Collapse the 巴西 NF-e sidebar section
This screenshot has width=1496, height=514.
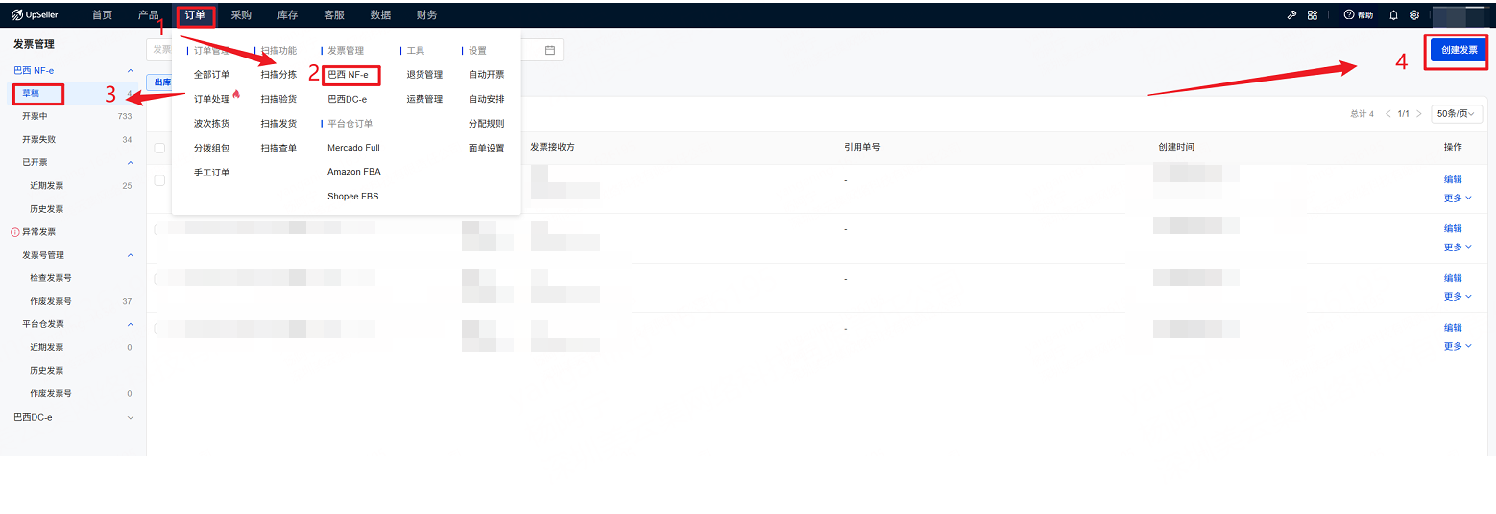point(131,70)
